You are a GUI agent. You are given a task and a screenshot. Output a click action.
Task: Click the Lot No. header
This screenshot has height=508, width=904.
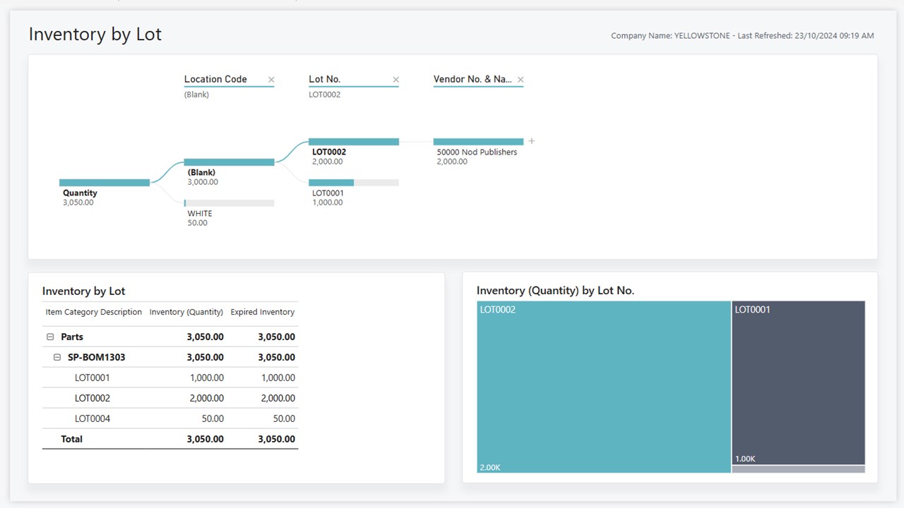tap(324, 80)
